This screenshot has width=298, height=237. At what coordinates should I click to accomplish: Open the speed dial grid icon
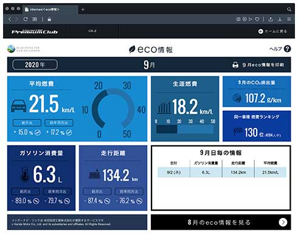[x=35, y=19]
